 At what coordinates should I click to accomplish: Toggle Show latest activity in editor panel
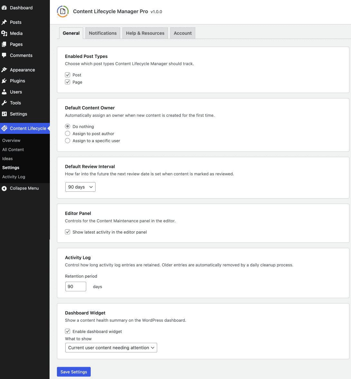[x=68, y=232]
